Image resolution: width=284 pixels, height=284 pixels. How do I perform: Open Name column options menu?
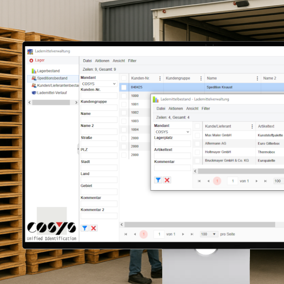(x=257, y=78)
